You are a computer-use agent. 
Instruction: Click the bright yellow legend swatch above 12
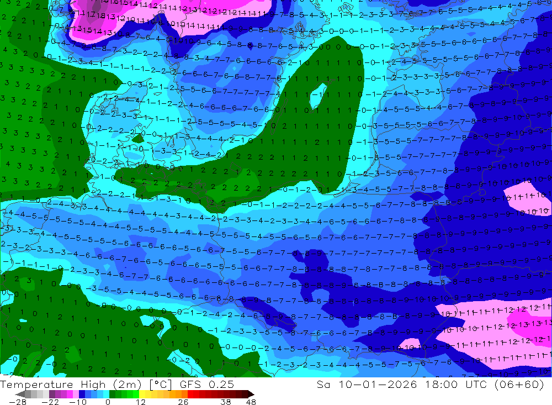142,394
